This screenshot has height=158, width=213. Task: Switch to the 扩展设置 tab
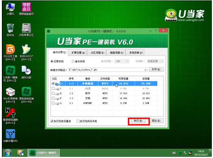click(x=77, y=53)
